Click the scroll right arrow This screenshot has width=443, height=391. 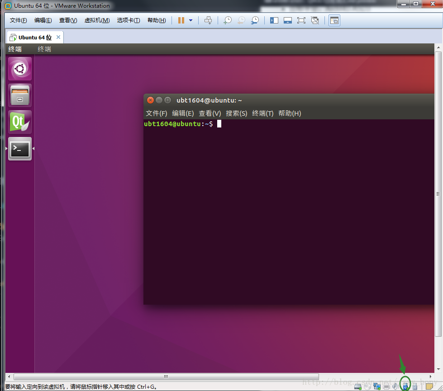tap(431, 377)
